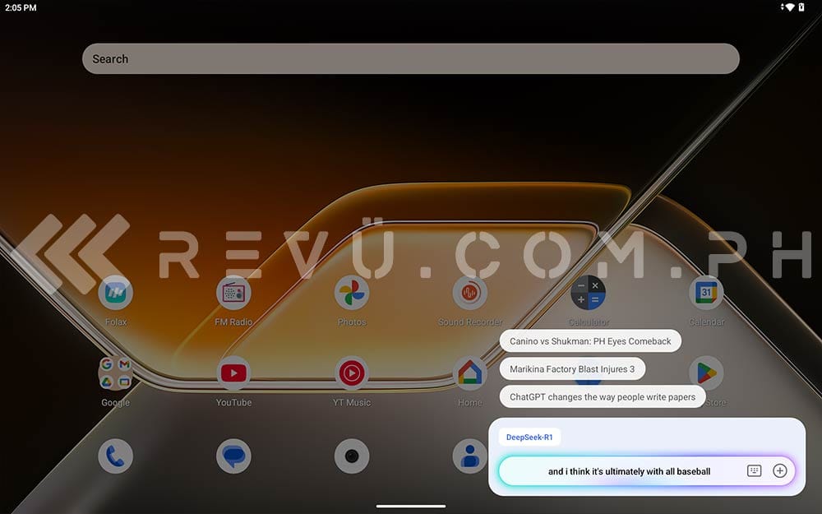Tap suggestion Canino vs Shukman: PH Eyes Comeback
The height and width of the screenshot is (514, 822).
click(x=590, y=341)
